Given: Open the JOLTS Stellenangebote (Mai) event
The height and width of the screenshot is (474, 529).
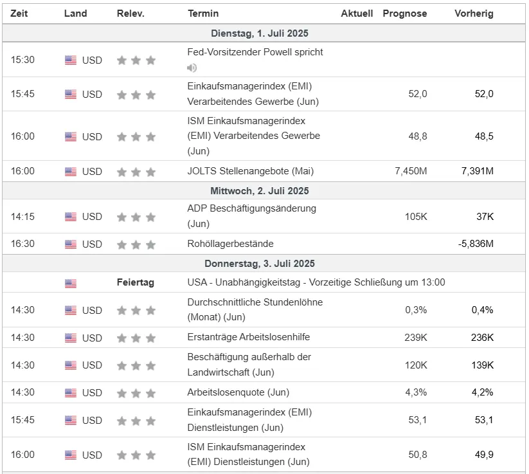Looking at the screenshot, I should 250,172.
